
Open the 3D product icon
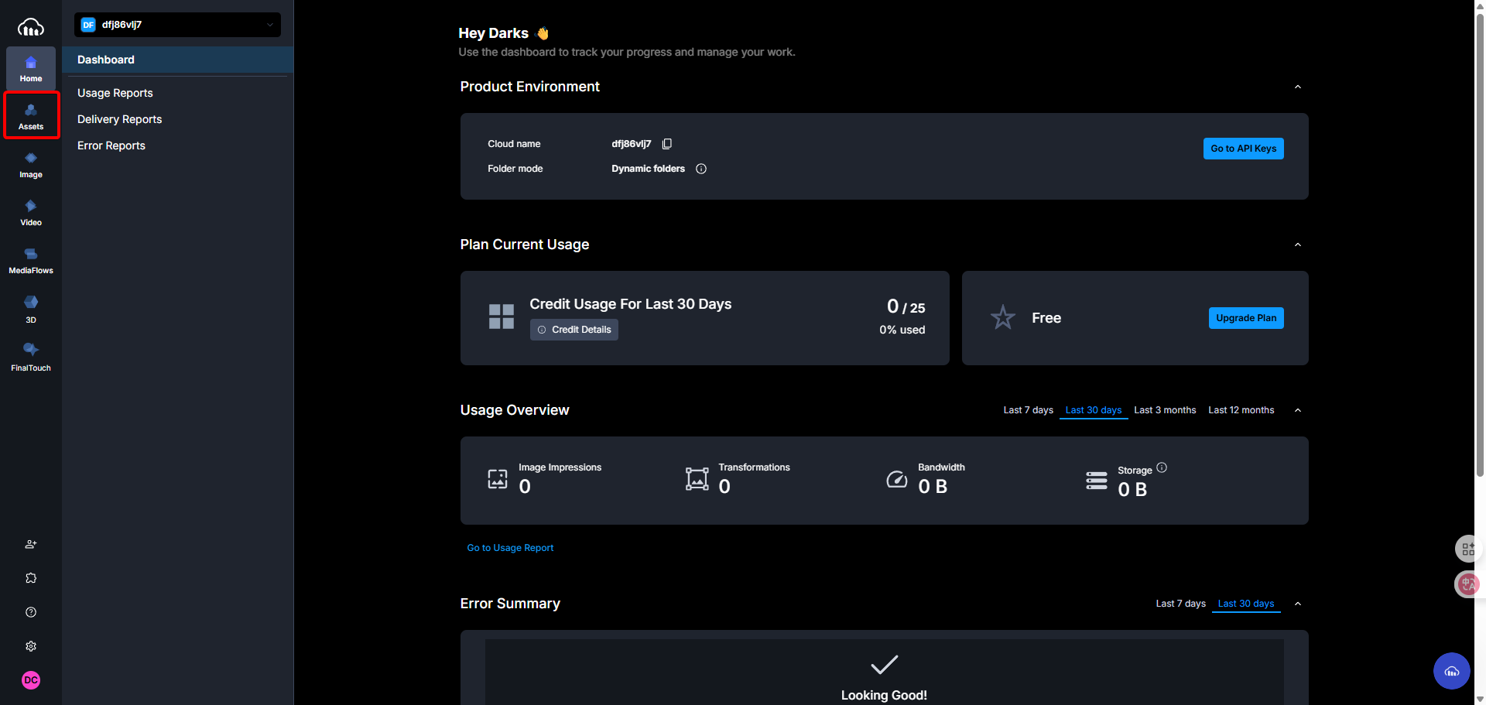pyautogui.click(x=31, y=308)
